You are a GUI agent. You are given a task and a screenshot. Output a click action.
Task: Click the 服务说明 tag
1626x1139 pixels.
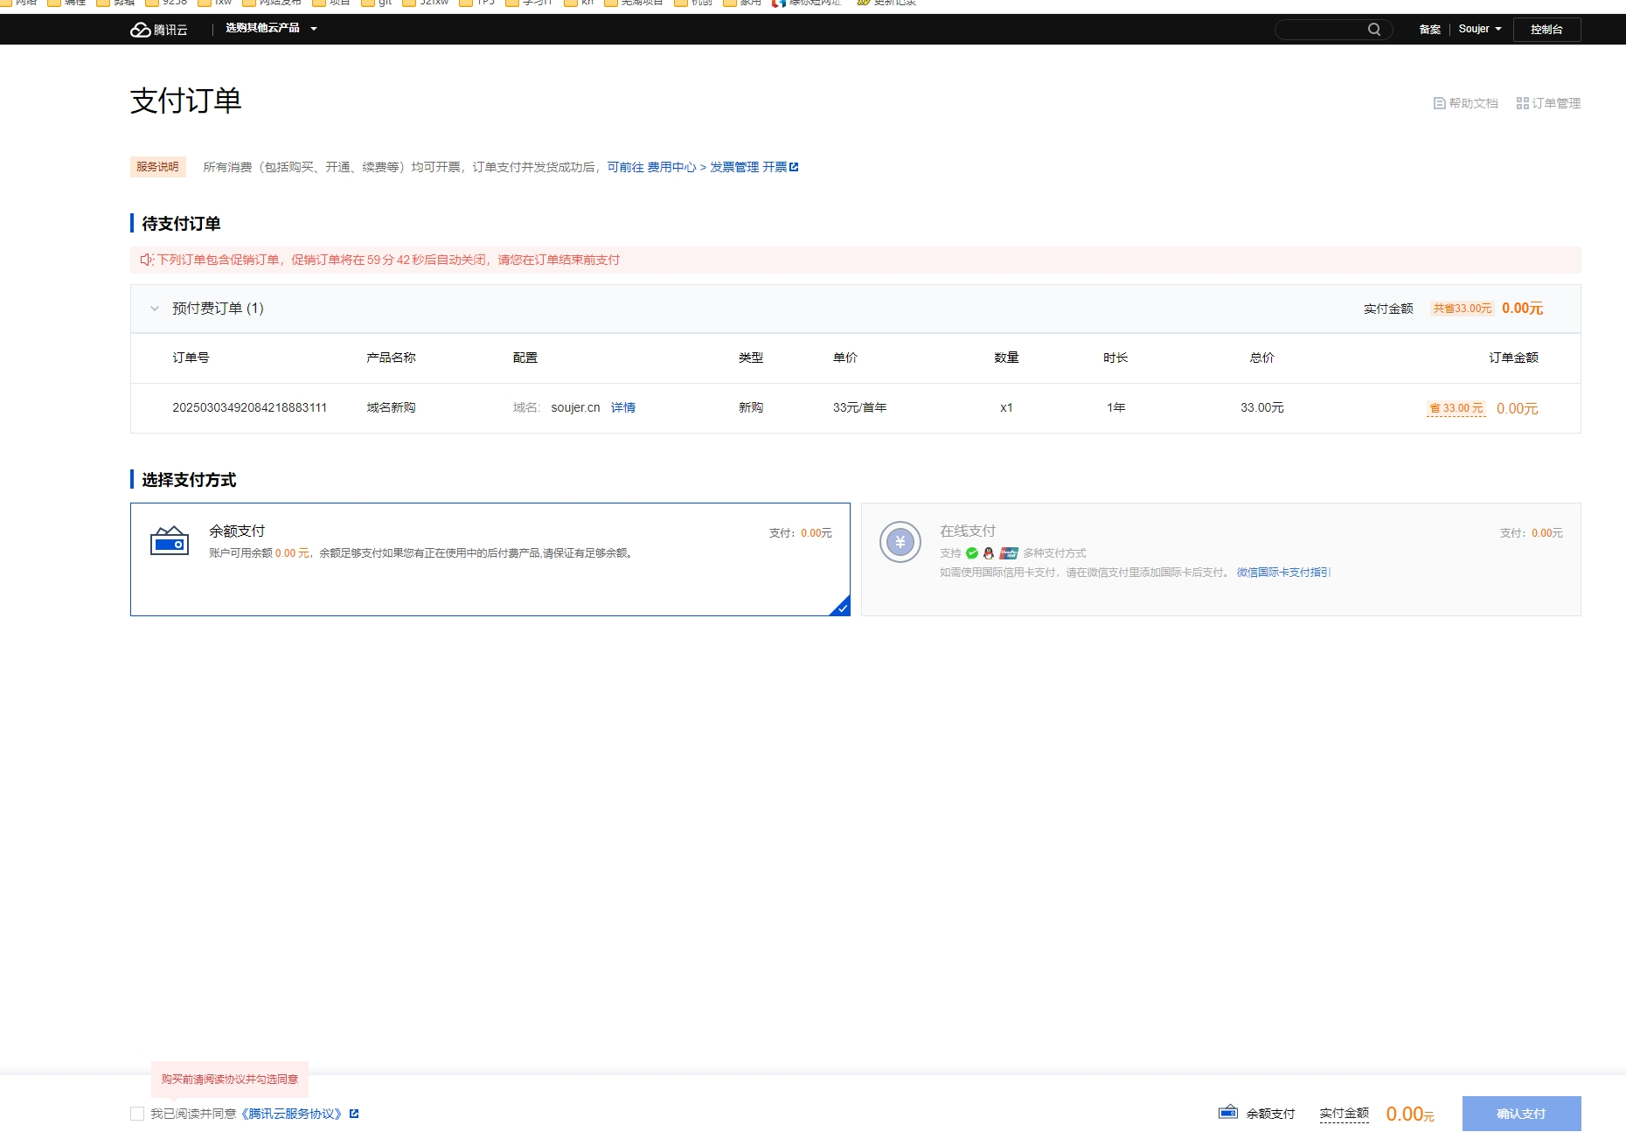[157, 167]
